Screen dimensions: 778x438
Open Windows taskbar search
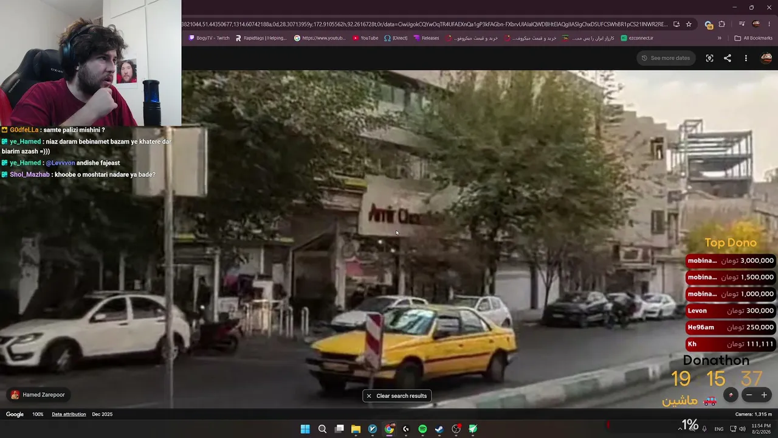(x=322, y=429)
